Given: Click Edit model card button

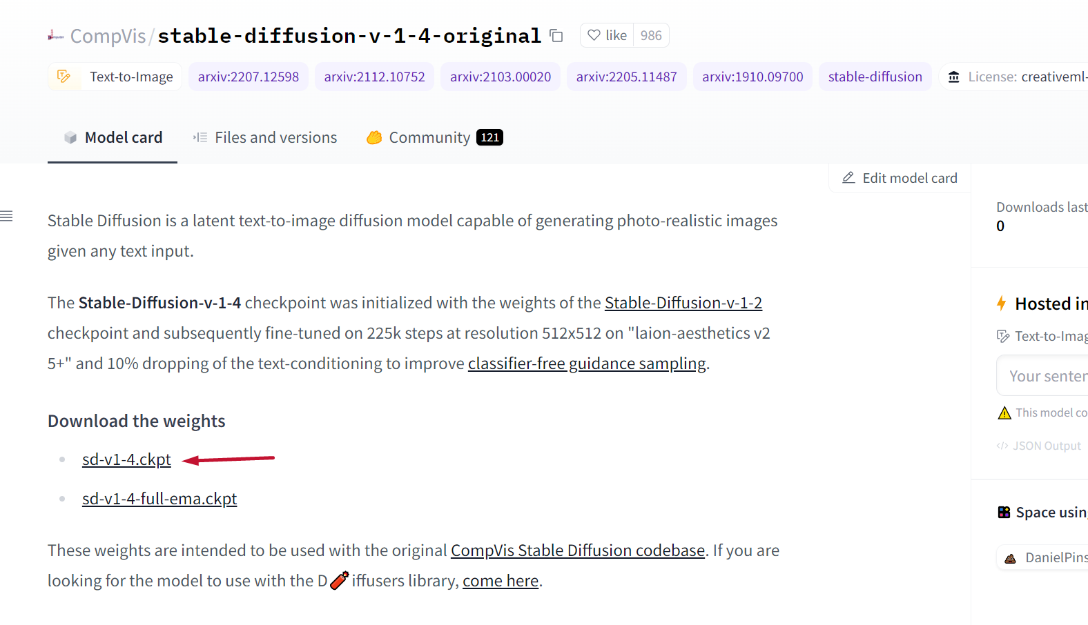Looking at the screenshot, I should [900, 178].
